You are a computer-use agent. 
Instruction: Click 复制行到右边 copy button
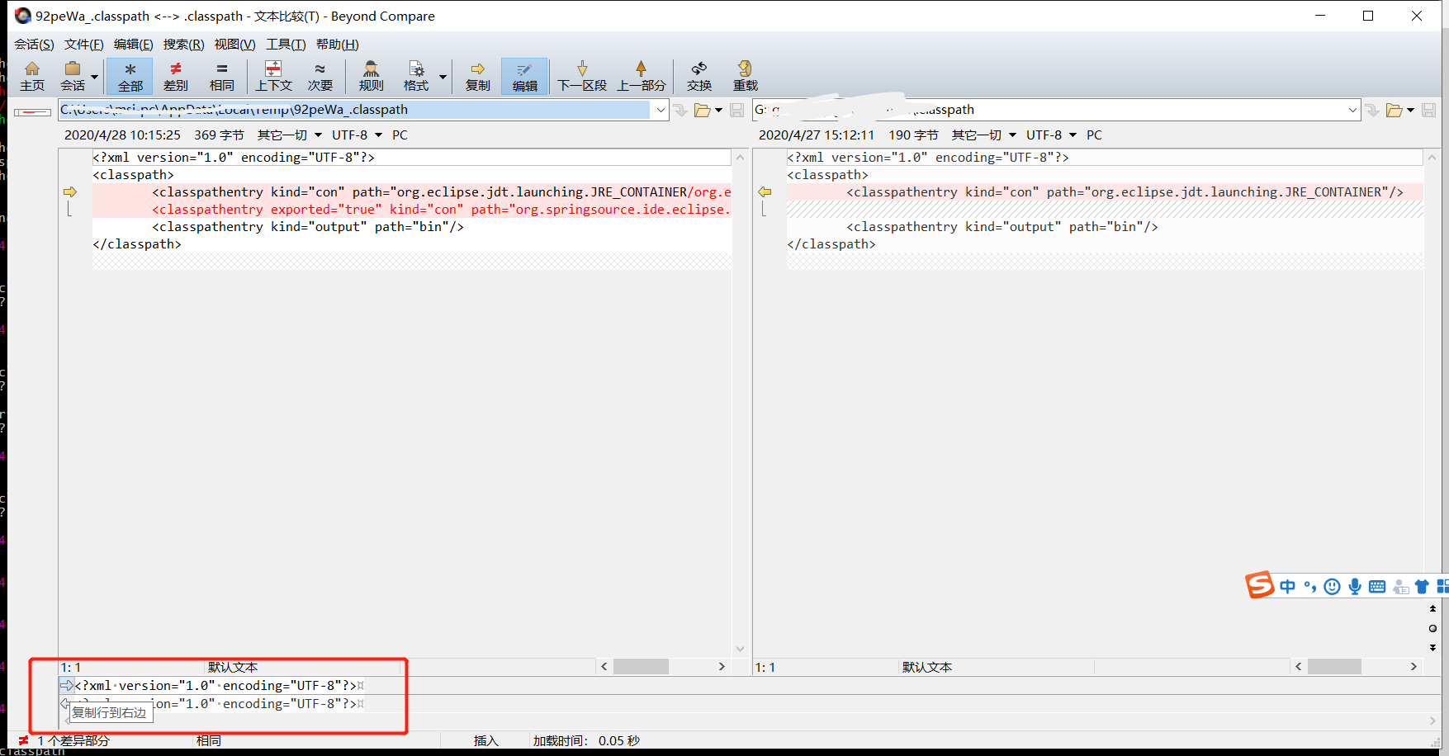tap(66, 685)
